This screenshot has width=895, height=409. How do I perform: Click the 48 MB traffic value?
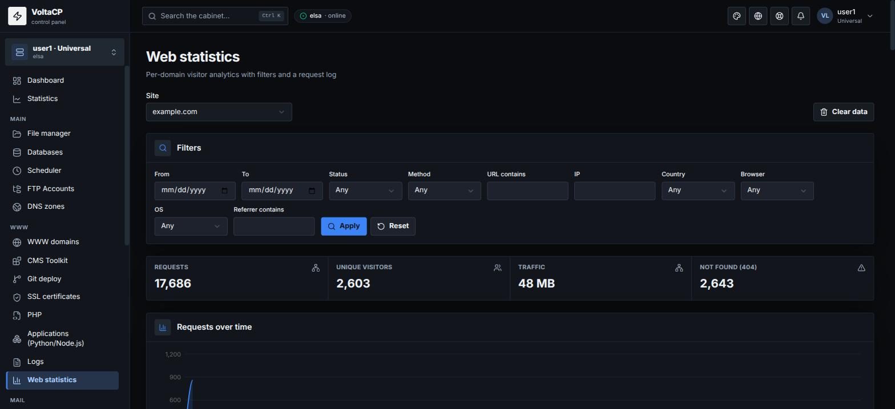[537, 284]
